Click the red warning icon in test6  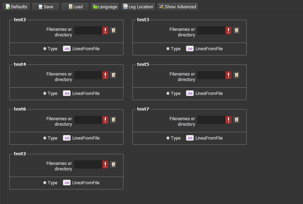point(105,120)
